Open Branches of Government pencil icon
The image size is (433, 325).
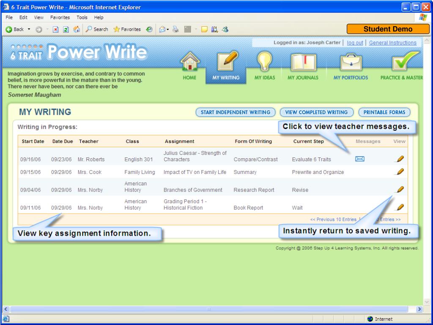pyautogui.click(x=400, y=189)
